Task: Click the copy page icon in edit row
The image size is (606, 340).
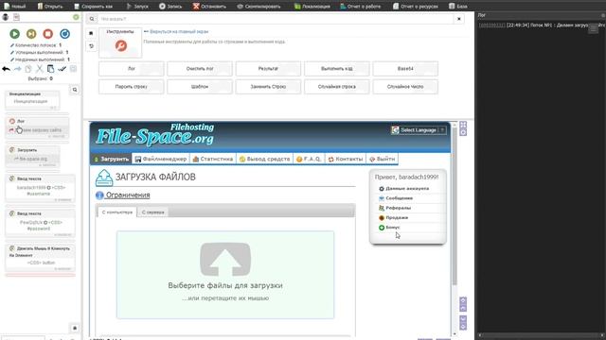Action: (28, 69)
